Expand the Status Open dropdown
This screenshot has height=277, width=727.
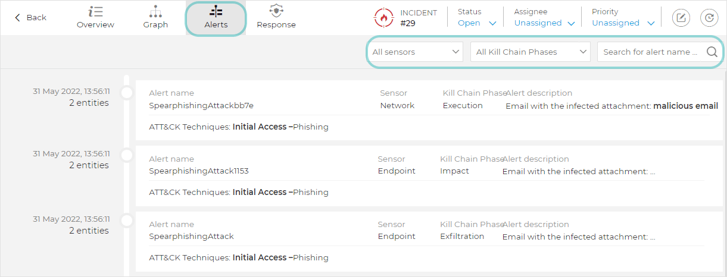click(x=477, y=23)
